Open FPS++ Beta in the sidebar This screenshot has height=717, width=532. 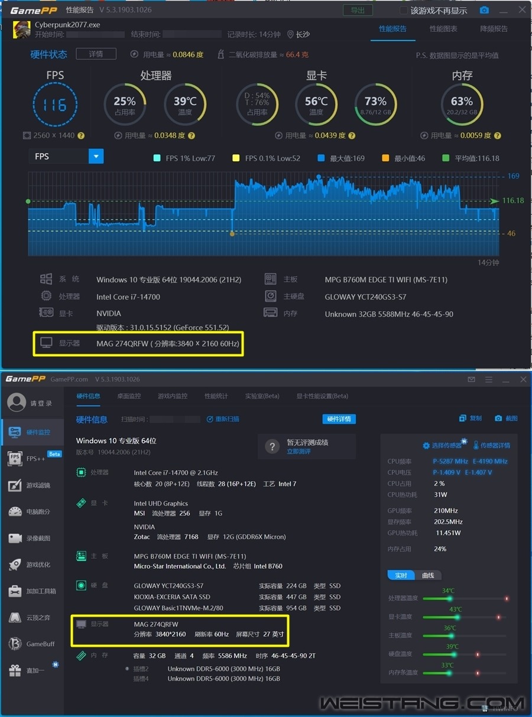click(x=32, y=458)
